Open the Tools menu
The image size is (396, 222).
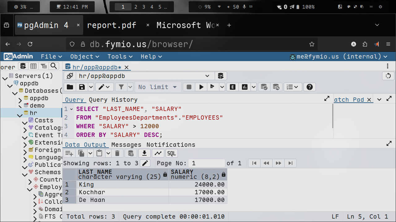point(120,56)
